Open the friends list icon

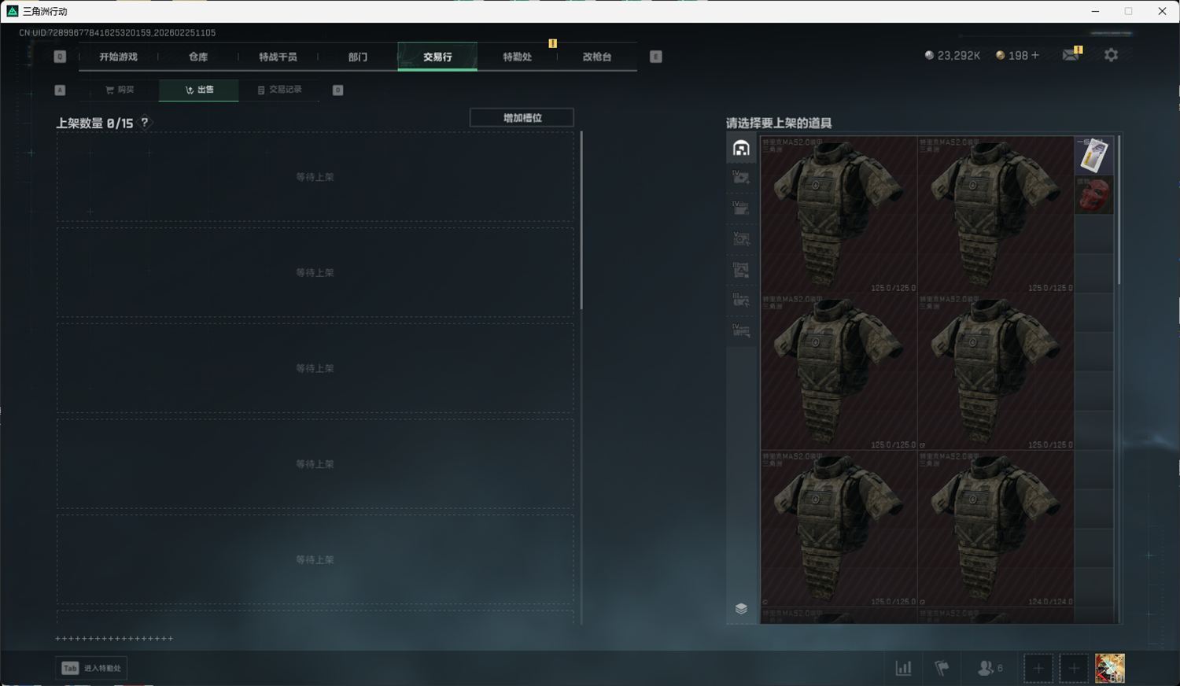tap(988, 668)
